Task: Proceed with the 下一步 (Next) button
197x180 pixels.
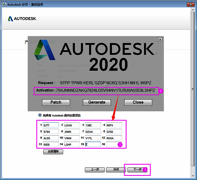Action: pos(137,170)
